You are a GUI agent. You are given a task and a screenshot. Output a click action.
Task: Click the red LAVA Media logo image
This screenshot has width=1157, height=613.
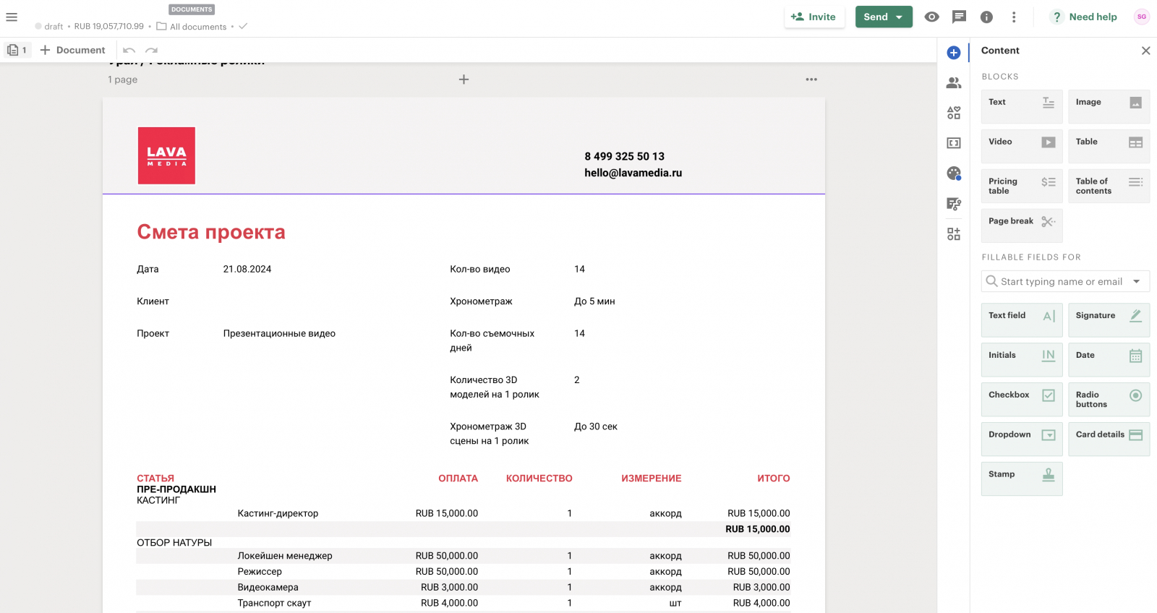tap(166, 155)
